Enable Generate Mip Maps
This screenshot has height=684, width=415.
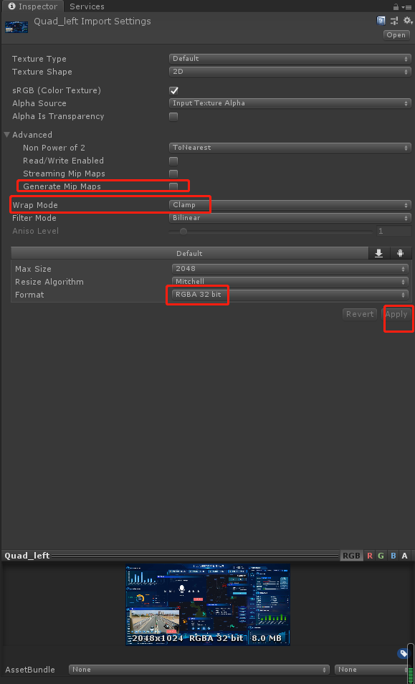pyautogui.click(x=173, y=186)
